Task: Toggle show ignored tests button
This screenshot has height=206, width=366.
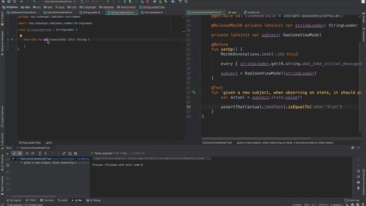Action: click(x=20, y=153)
